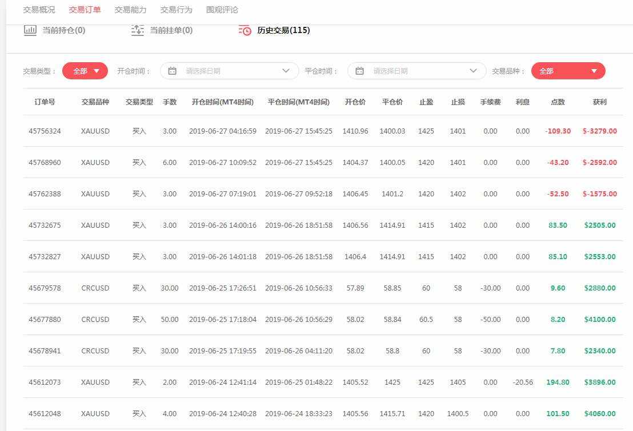Screen dimensions: 633x431
Task: Click the profit value $-3279.00
Action: (600, 131)
